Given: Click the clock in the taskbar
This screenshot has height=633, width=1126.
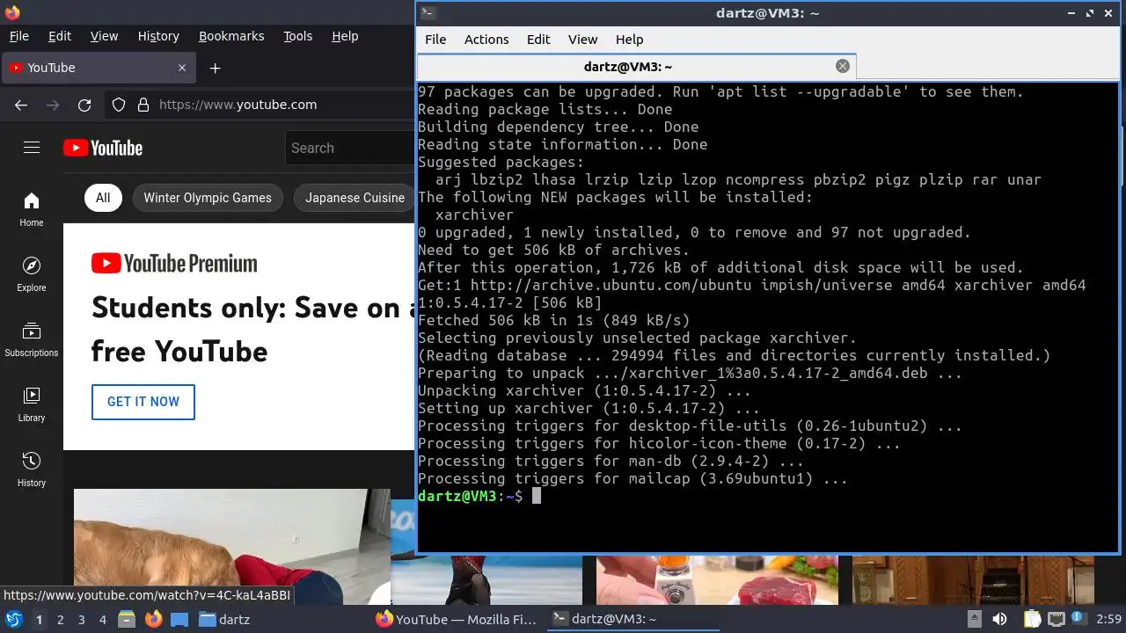Looking at the screenshot, I should pos(1108,619).
